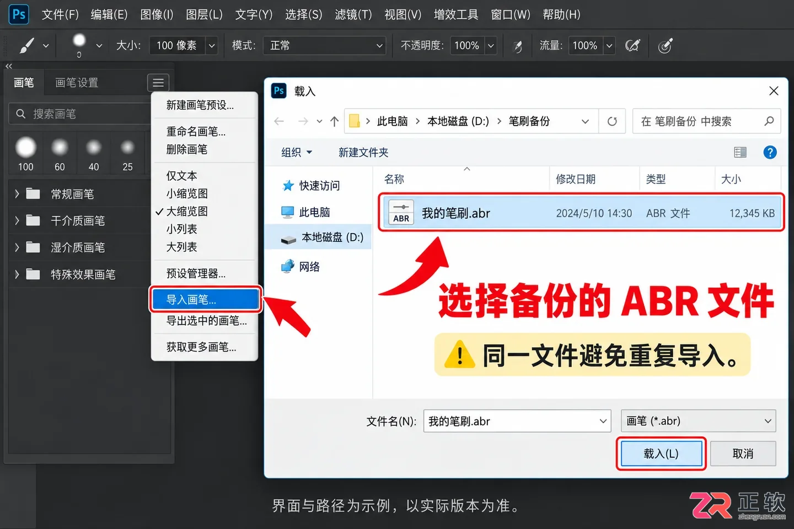Expand the 常规画笔 brush folder

coord(17,193)
